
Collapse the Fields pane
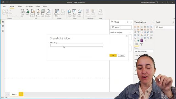[x=173, y=22]
